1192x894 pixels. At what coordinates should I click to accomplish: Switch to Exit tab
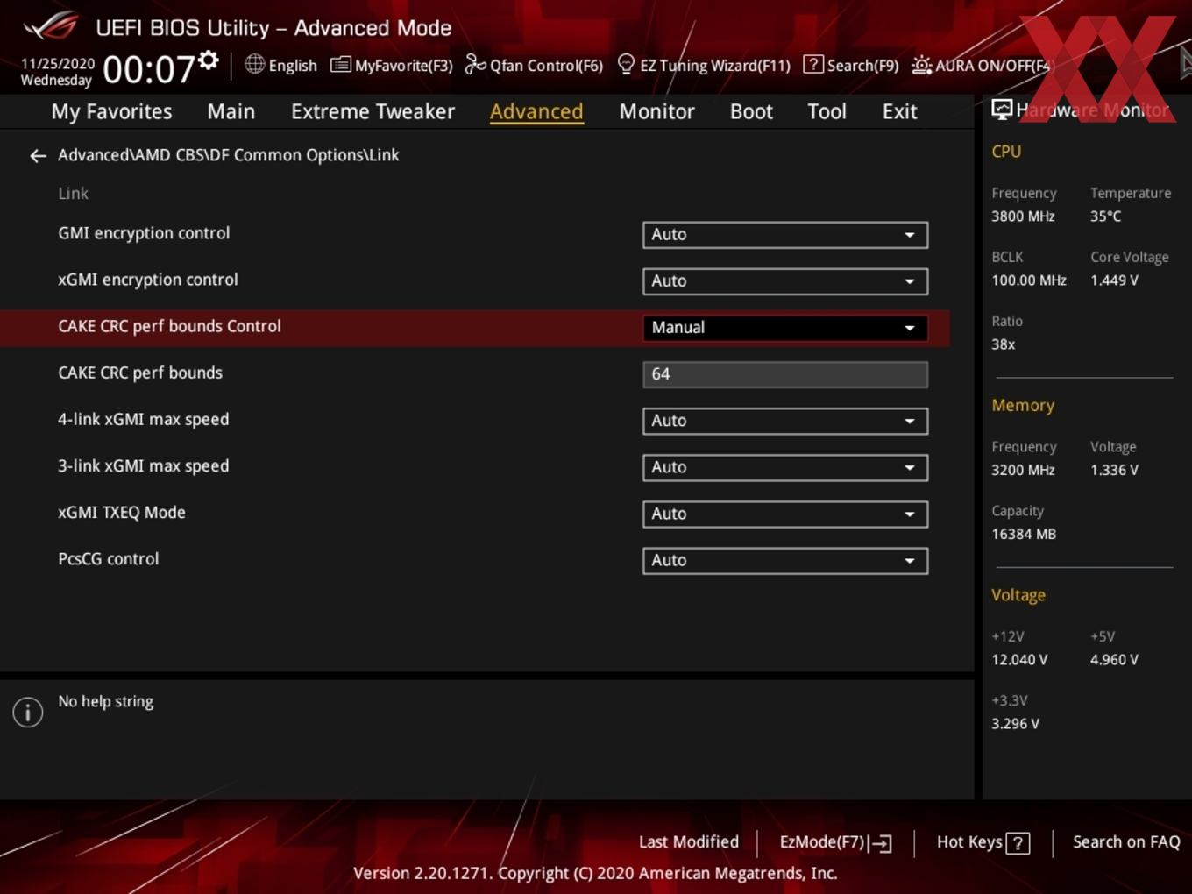point(899,111)
